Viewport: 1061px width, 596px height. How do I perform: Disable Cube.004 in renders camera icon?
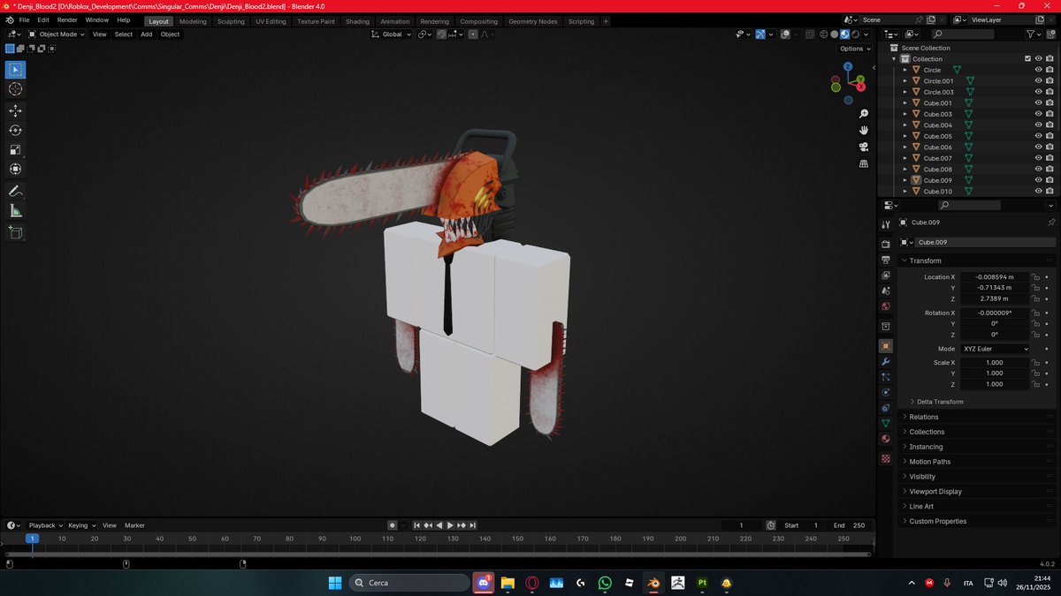click(1050, 124)
